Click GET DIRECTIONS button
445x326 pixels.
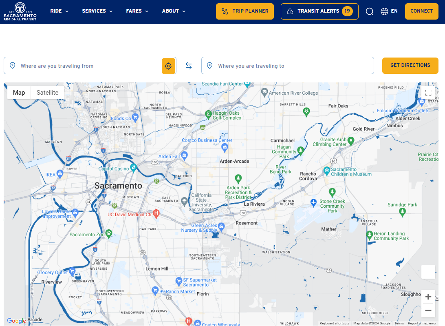pyautogui.click(x=410, y=66)
